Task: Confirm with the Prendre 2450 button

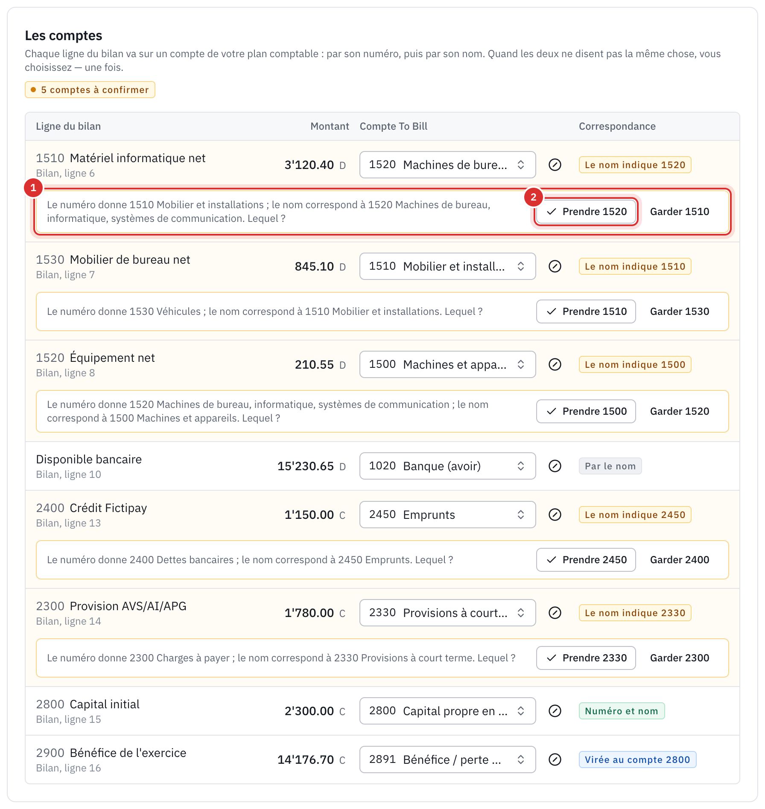Action: pyautogui.click(x=586, y=560)
